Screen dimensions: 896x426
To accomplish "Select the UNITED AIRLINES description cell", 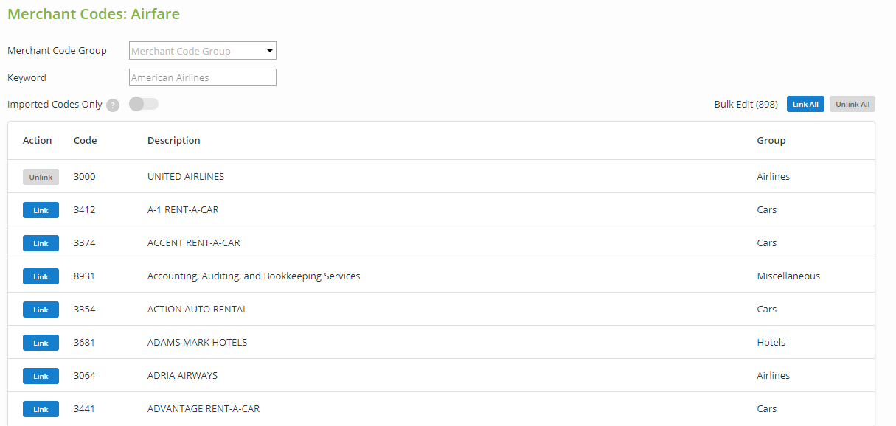I will 186,177.
